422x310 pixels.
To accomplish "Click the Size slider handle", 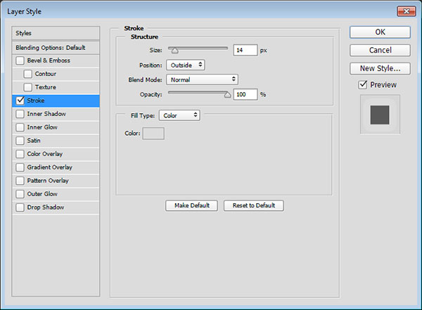I will point(174,51).
